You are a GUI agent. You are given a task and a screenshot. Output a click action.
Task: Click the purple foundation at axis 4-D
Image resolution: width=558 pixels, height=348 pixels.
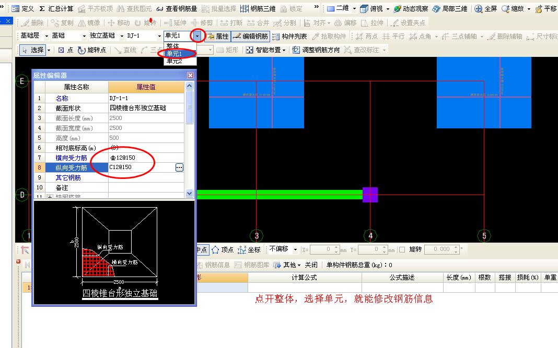370,195
